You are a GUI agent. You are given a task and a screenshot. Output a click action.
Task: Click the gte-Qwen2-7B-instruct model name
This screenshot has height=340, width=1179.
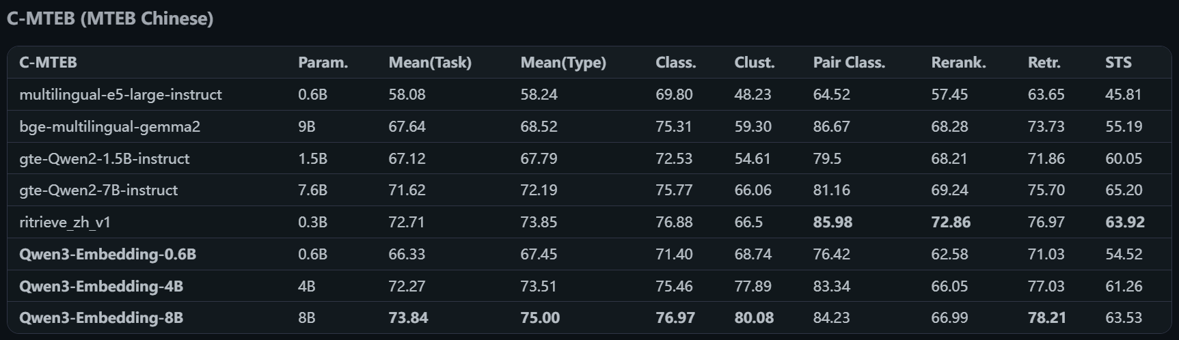pyautogui.click(x=98, y=190)
